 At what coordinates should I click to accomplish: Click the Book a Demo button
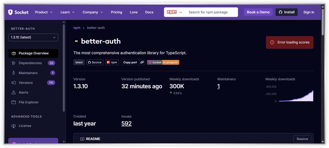(258, 12)
